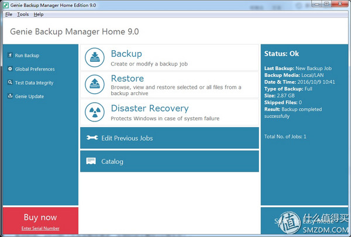351x237 pixels.
Task: Click the Disaster Recovery radiation icon
Action: [95, 111]
